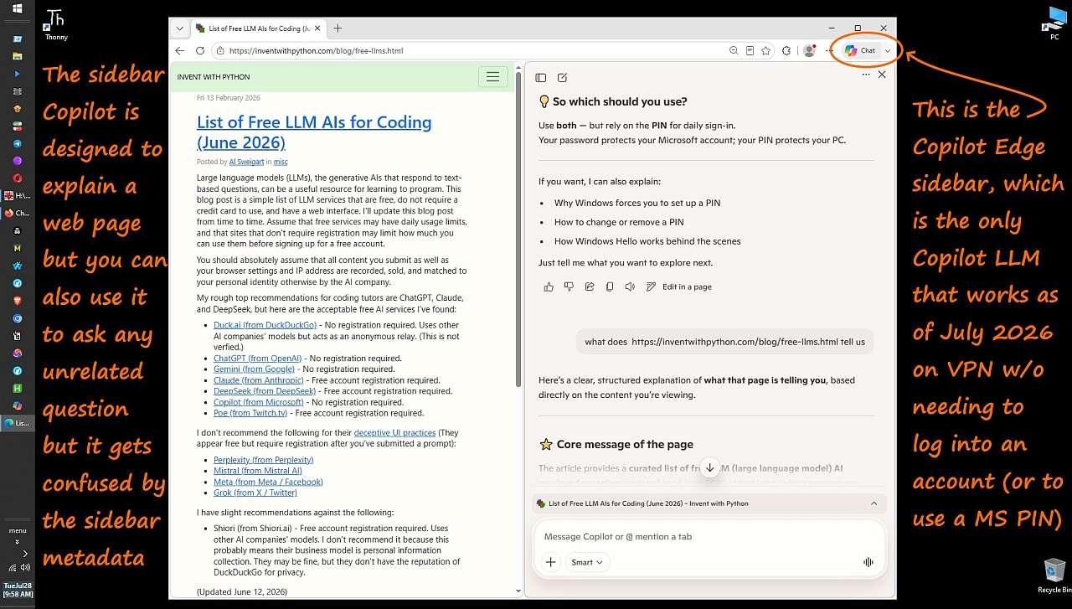Click the taskbar clock showing 9:58 AM
Screen dimensions: 1072x609
[x=18, y=590]
